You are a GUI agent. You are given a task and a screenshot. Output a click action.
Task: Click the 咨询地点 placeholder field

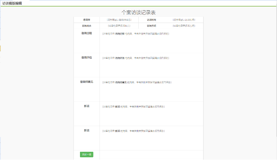coord(119,26)
